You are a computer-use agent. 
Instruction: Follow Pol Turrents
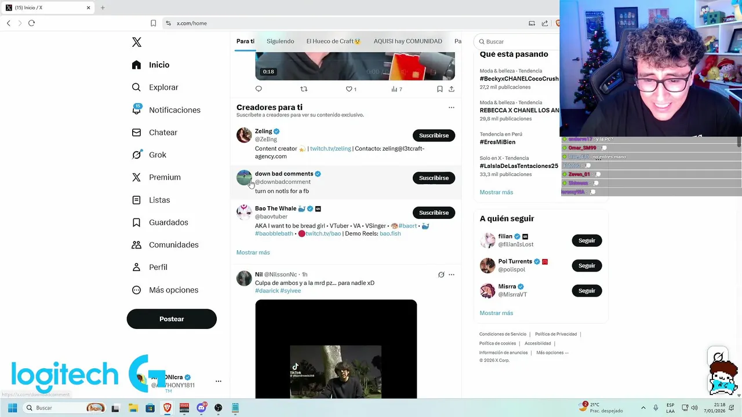coord(587,266)
